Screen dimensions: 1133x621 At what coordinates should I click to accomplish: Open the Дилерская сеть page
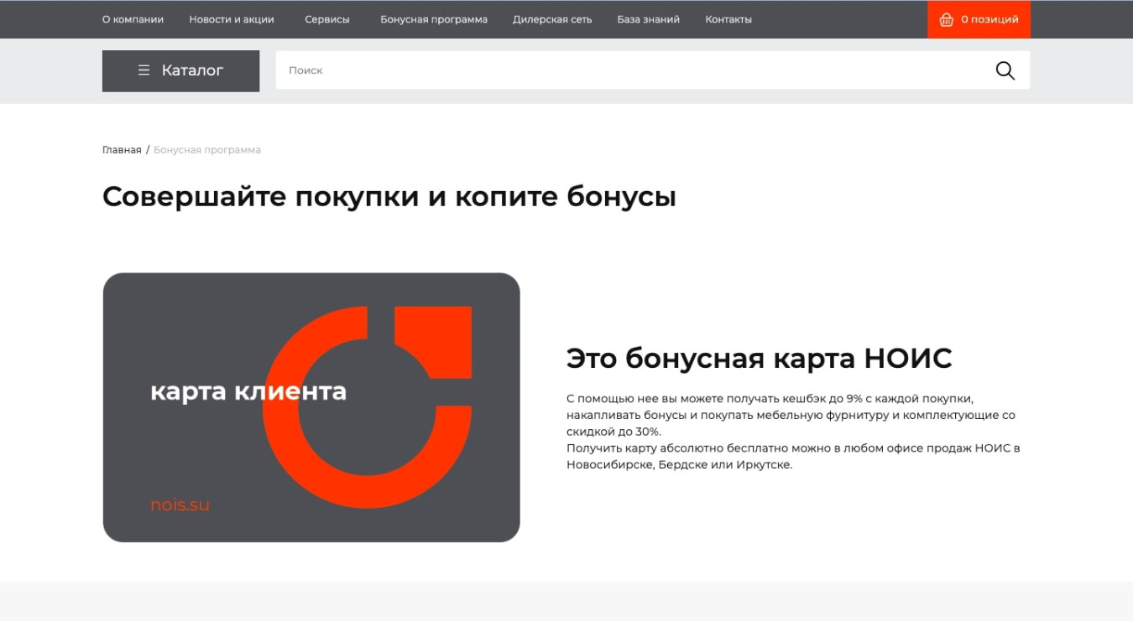(x=552, y=19)
